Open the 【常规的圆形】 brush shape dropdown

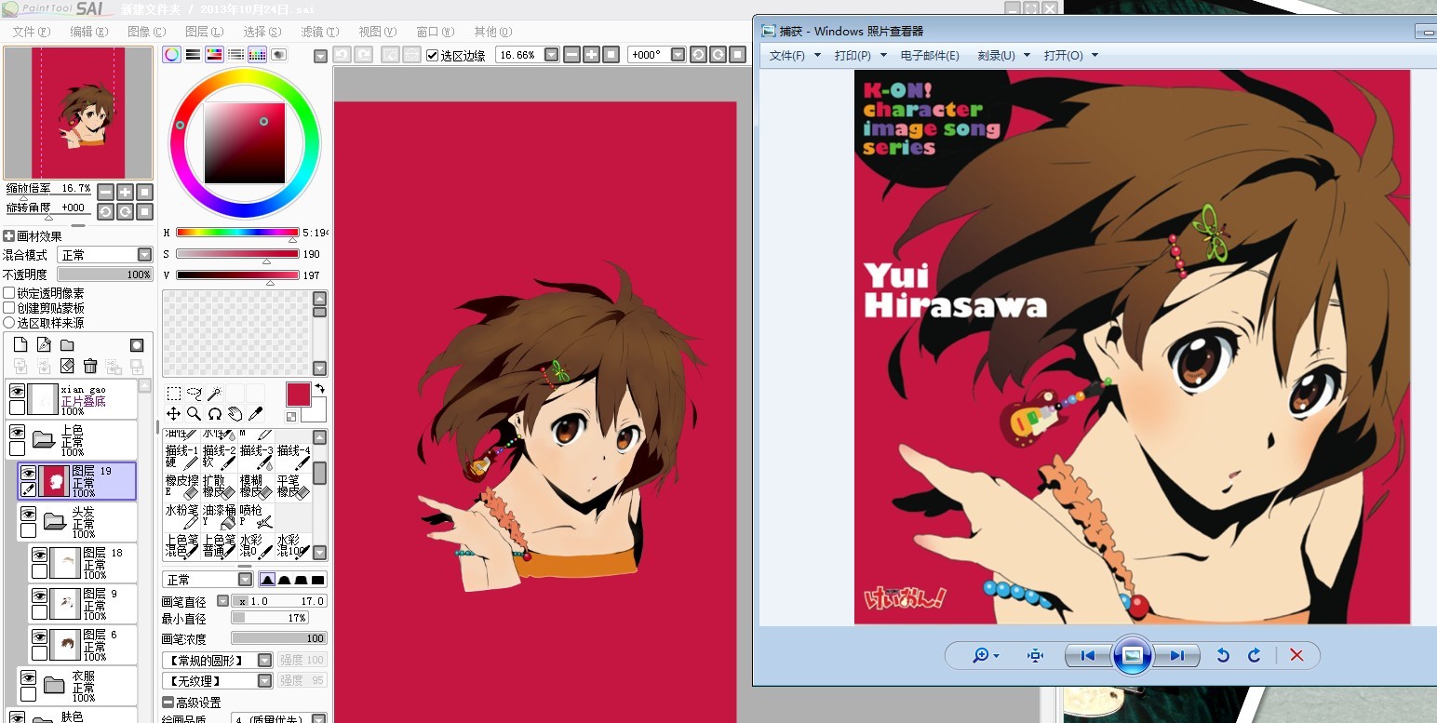pyautogui.click(x=264, y=660)
